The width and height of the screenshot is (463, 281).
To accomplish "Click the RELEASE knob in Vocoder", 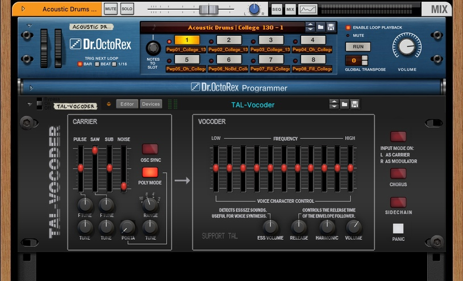I will point(298,227).
